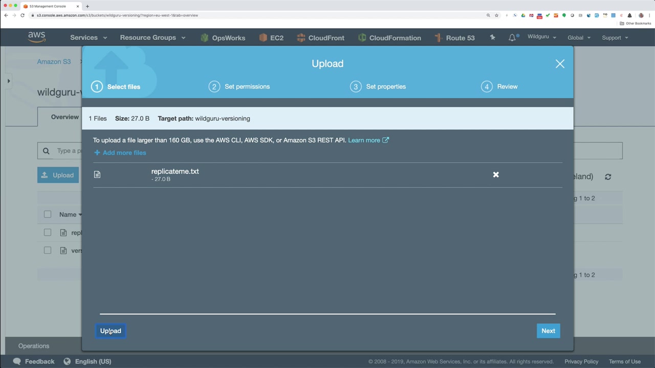The image size is (655, 368).
Task: Click the Amazon S3 breadcrumb link
Action: coord(54,62)
